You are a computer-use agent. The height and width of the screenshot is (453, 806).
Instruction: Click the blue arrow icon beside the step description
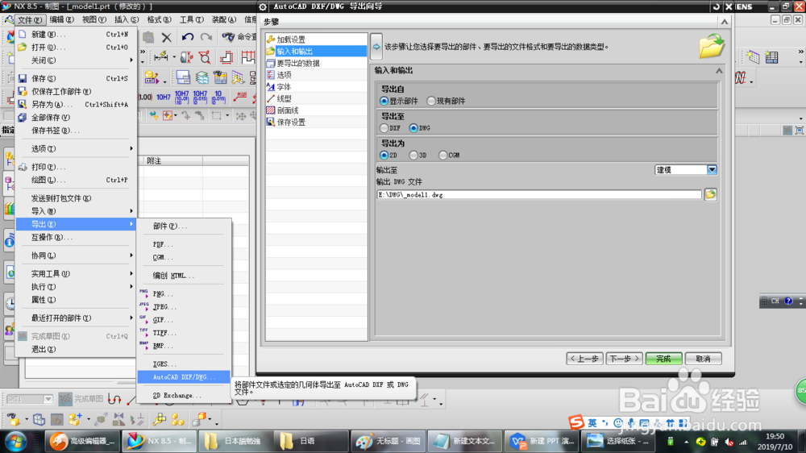click(376, 47)
